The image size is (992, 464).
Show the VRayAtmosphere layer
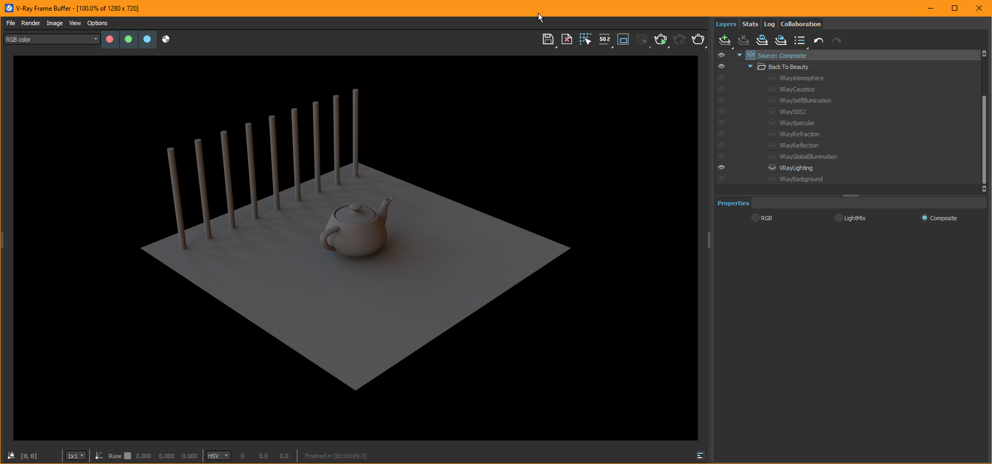tap(721, 78)
